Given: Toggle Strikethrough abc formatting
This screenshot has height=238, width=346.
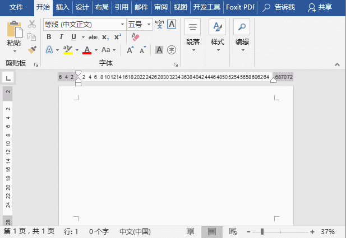Looking at the screenshot, I should tap(93, 38).
